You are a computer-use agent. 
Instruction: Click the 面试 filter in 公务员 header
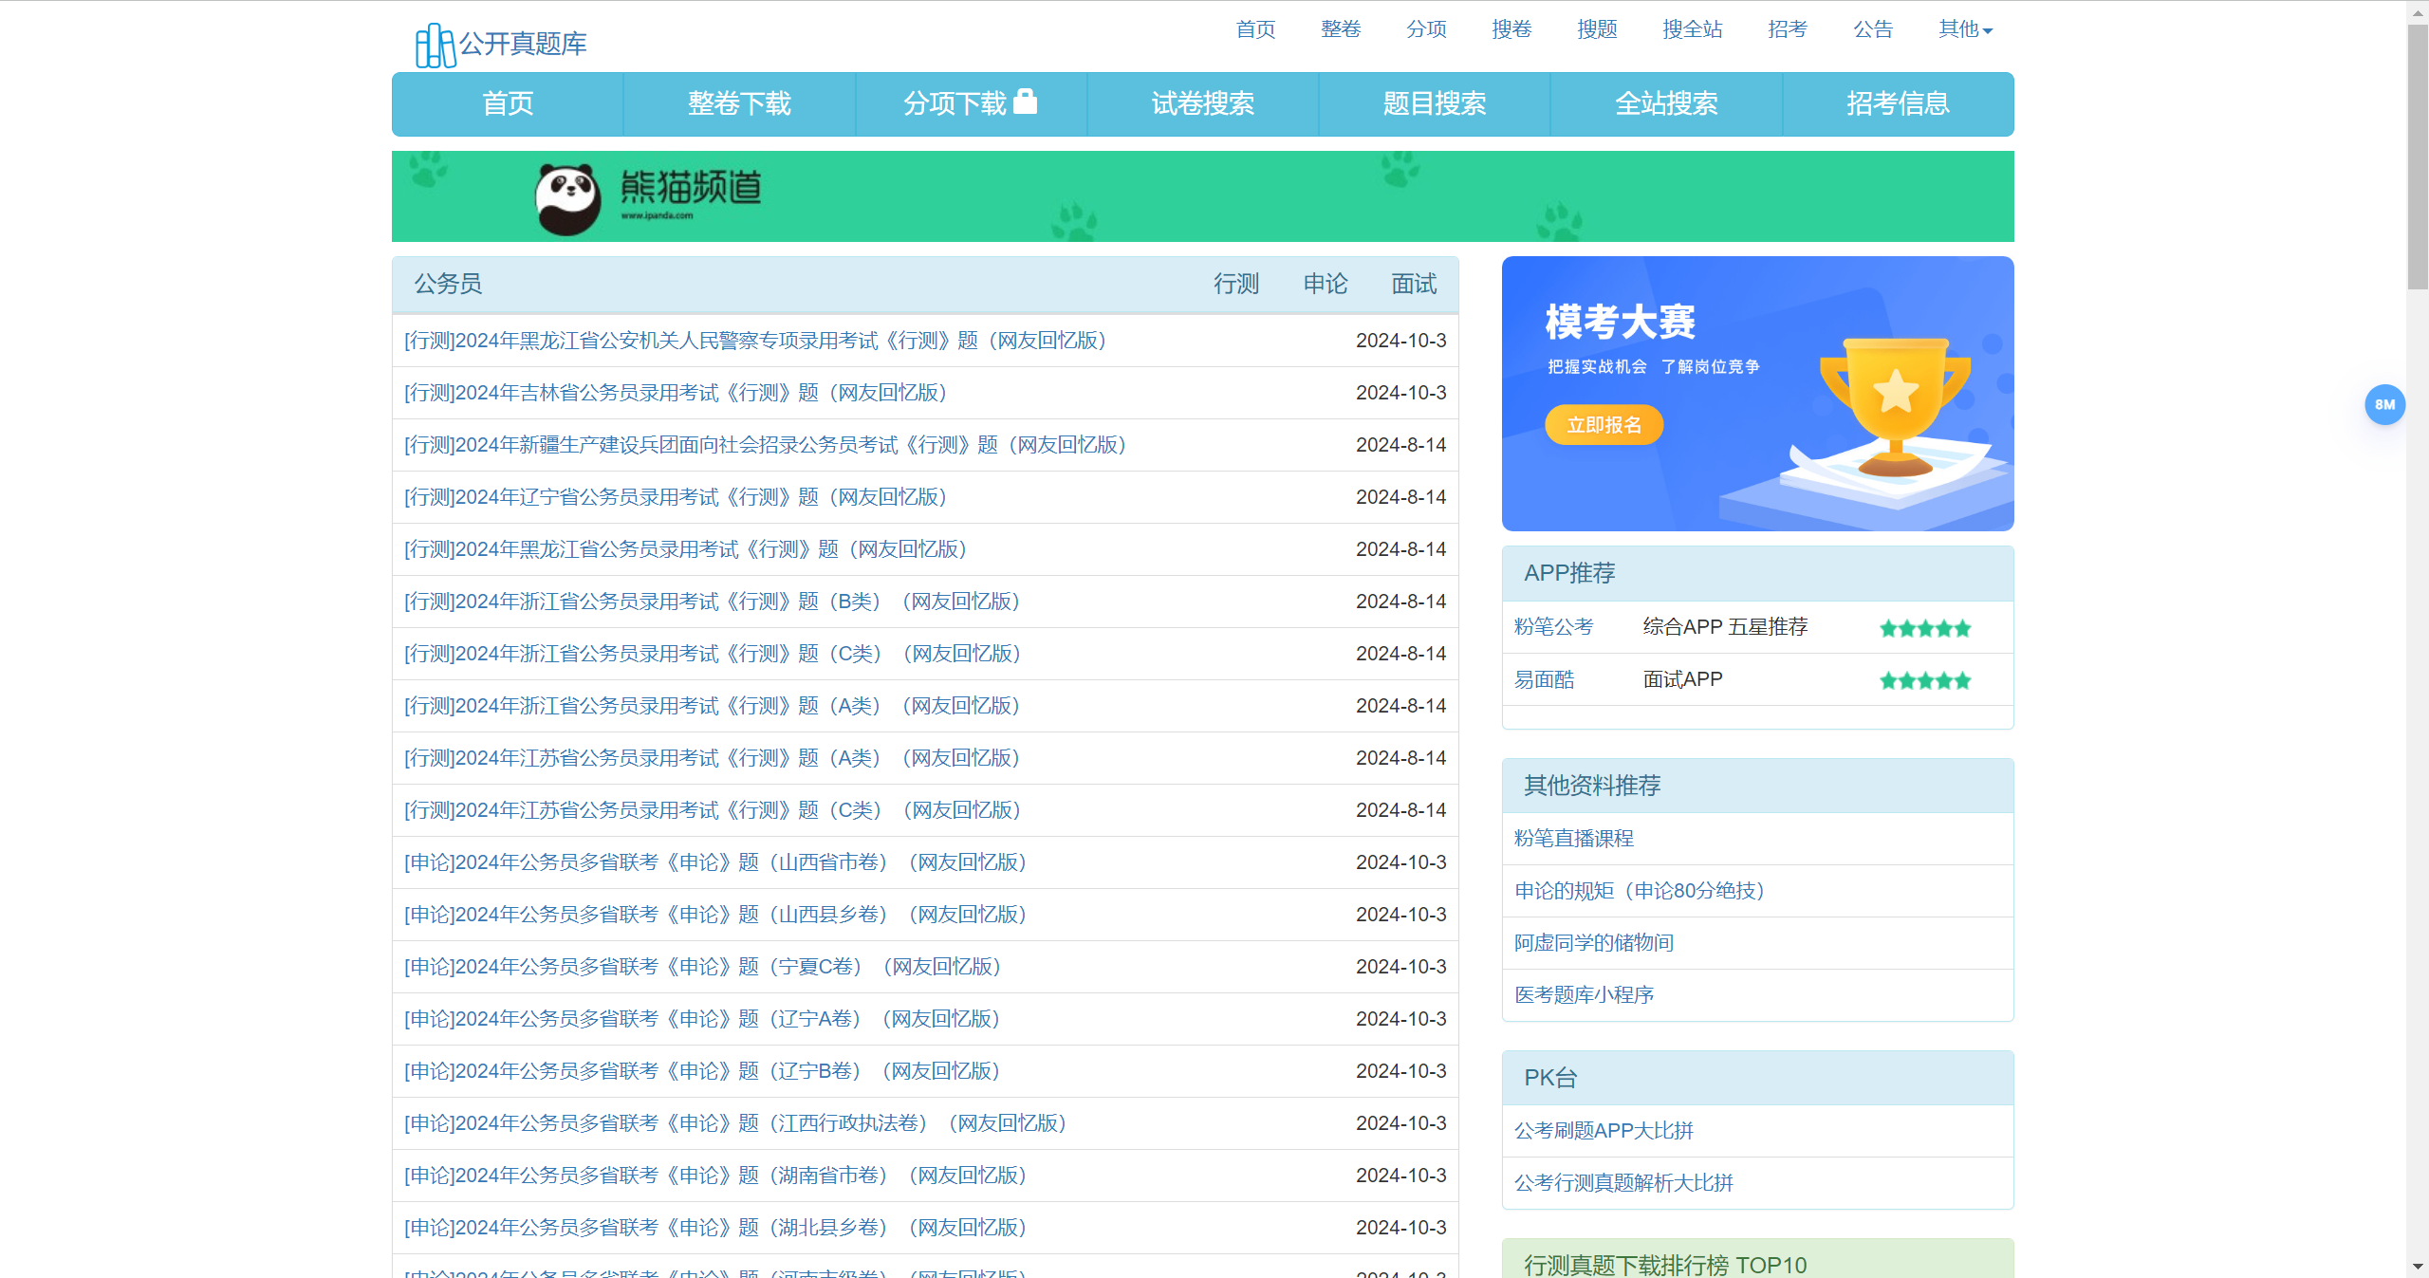[1414, 284]
